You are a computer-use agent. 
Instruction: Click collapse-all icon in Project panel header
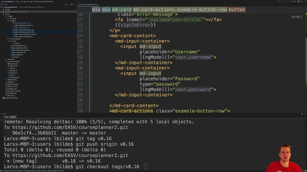(x=68, y=4)
